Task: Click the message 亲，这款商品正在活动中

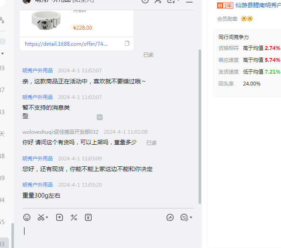Action: tap(84, 81)
